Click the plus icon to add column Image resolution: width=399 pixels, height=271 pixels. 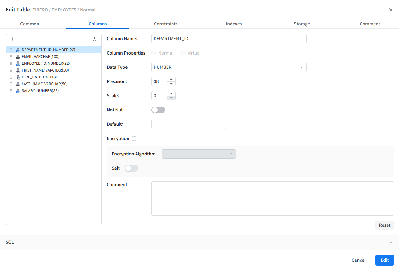13,39
